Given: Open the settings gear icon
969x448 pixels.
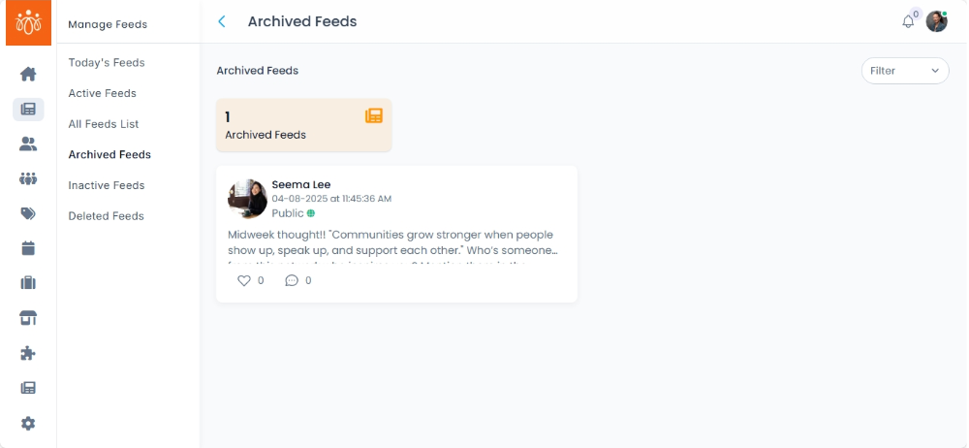Looking at the screenshot, I should click(x=28, y=423).
